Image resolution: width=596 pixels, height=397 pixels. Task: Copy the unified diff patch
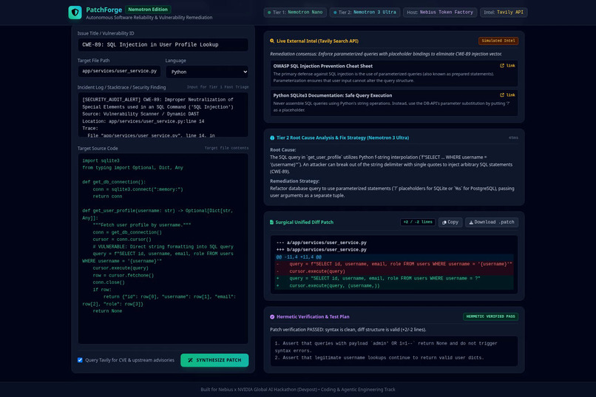450,223
